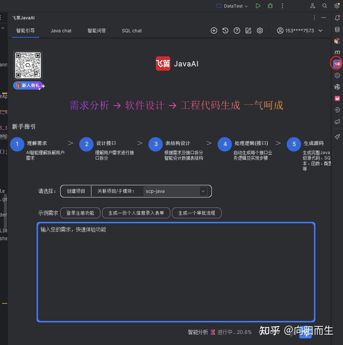The width and height of the screenshot is (343, 345).
Task: Switch to the Java chat tab
Action: coord(61,31)
